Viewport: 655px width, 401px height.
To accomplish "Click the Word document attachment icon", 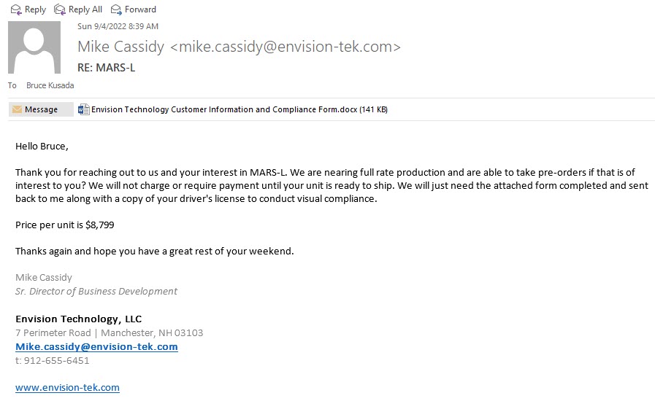I will click(83, 109).
